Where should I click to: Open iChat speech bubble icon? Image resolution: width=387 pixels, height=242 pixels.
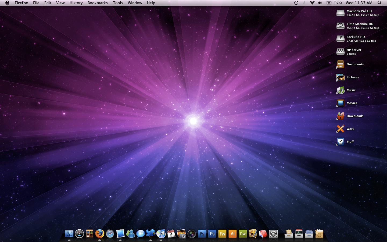(x=141, y=234)
